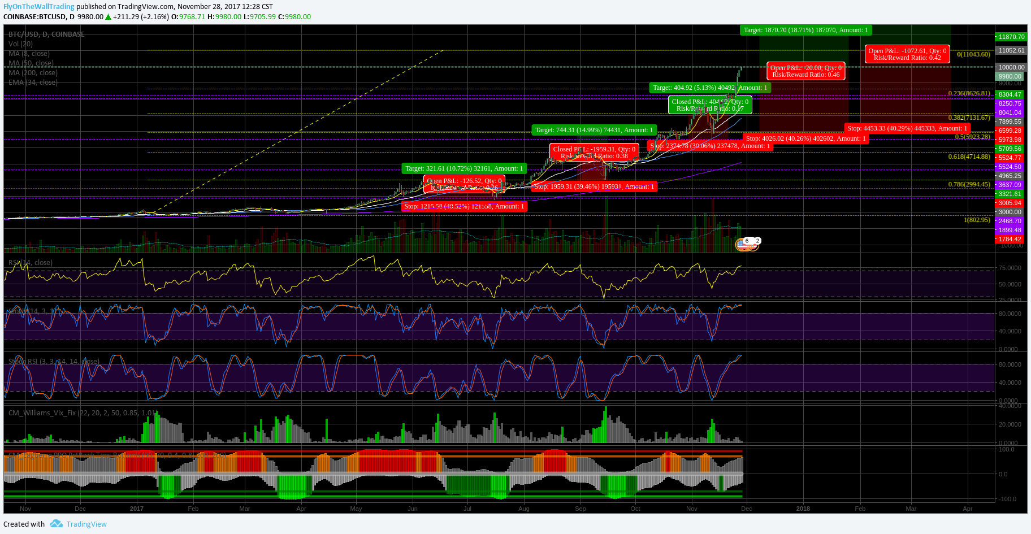1031x534 pixels.
Task: Click the 1899.48 purple price axis label
Action: (x=1010, y=230)
